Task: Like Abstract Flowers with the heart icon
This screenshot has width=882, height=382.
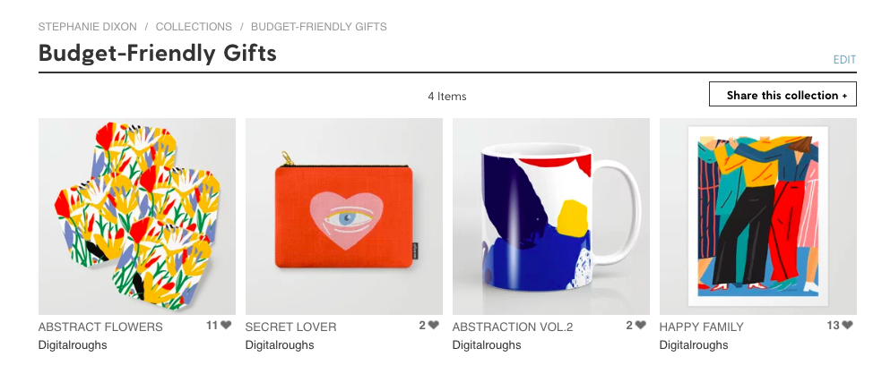Action: point(226,326)
